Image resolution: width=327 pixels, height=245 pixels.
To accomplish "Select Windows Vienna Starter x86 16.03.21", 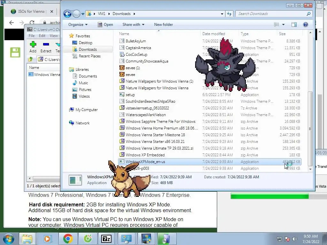I will [155, 141].
